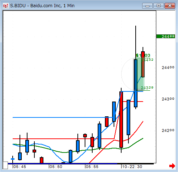This screenshot has height=172, width=178.
Task: Click the 05:45 time axis label
Action: 20,167
